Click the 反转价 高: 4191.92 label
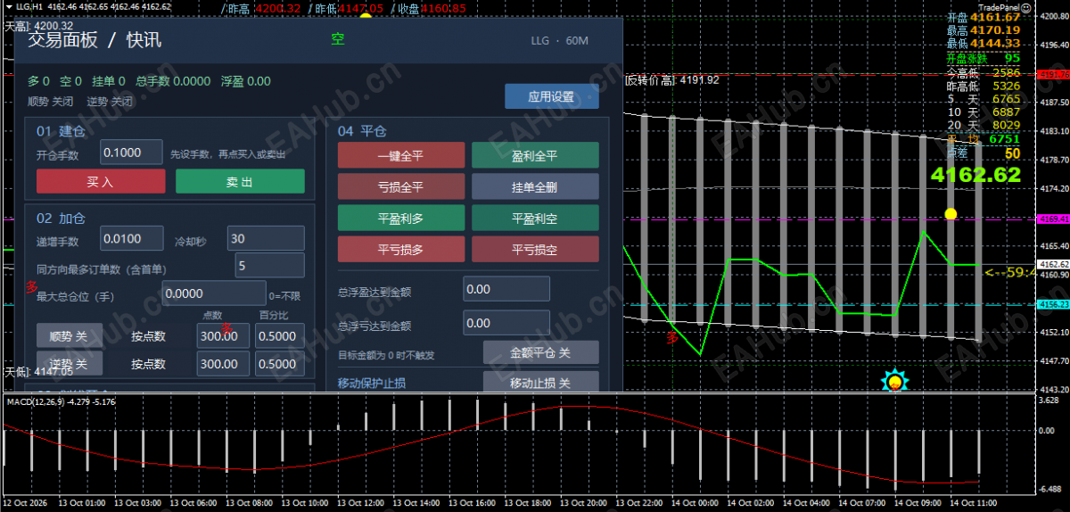 point(671,80)
